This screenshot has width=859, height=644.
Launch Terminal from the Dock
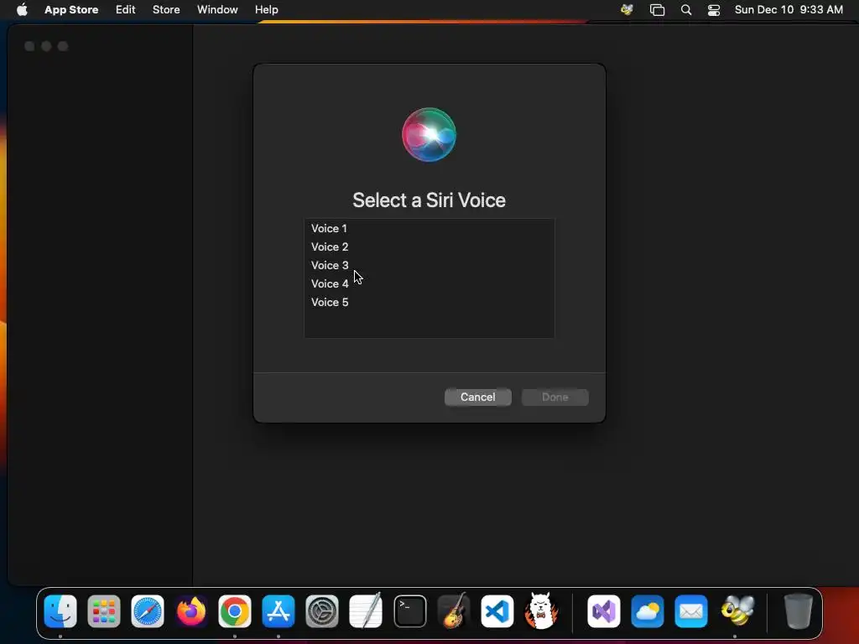pyautogui.click(x=409, y=611)
